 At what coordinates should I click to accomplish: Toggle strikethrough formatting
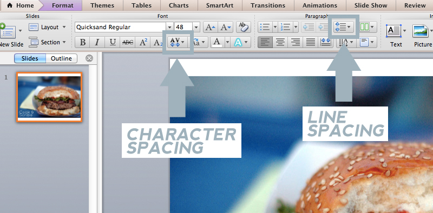(x=127, y=42)
